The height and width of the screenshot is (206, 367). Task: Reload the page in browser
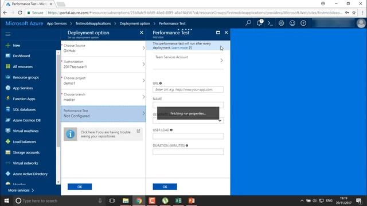pyautogui.click(x=20, y=13)
